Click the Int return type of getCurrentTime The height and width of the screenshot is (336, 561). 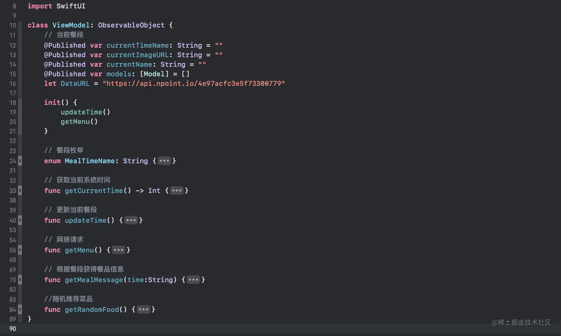[154, 190]
